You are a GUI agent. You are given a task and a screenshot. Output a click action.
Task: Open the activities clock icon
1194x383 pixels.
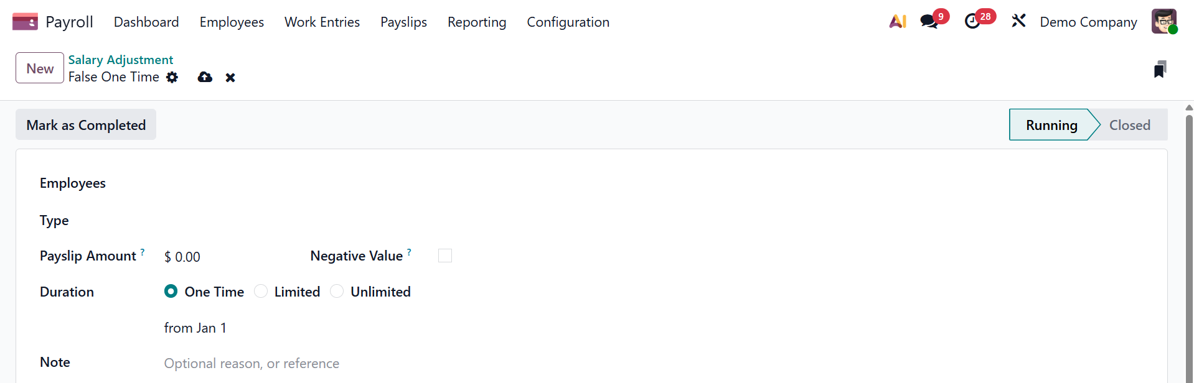(972, 22)
